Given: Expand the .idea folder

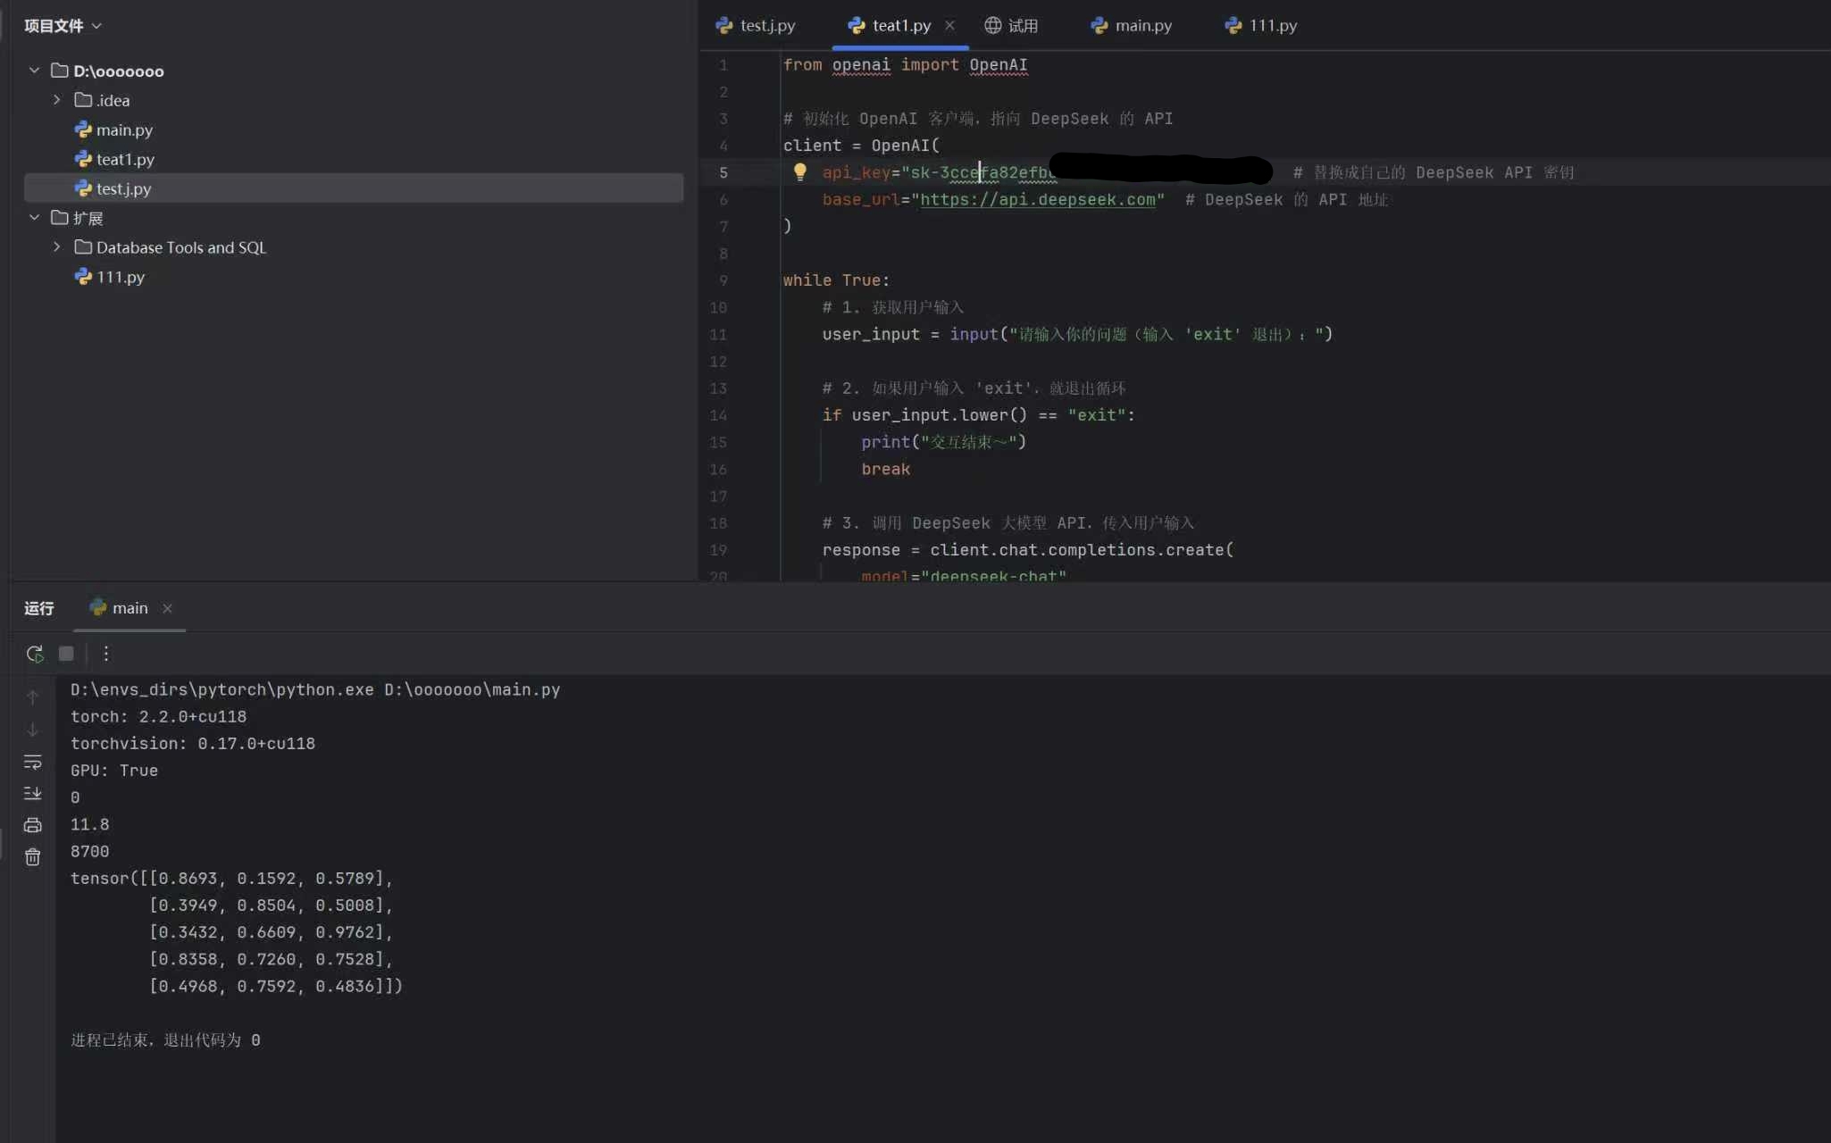Looking at the screenshot, I should 57,99.
